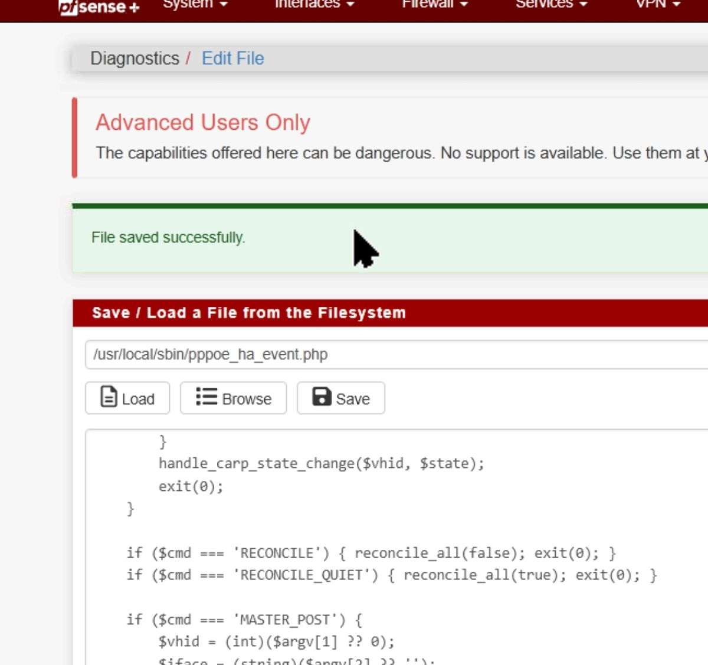Click the File saved successfully message
This screenshot has height=665, width=708.
[168, 238]
